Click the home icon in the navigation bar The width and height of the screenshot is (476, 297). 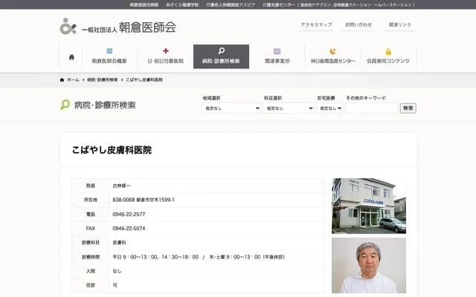[71, 57]
